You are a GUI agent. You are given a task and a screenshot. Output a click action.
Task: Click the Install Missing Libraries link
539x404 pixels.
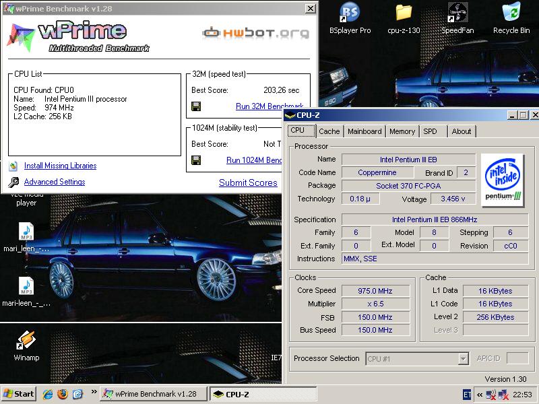click(x=60, y=166)
